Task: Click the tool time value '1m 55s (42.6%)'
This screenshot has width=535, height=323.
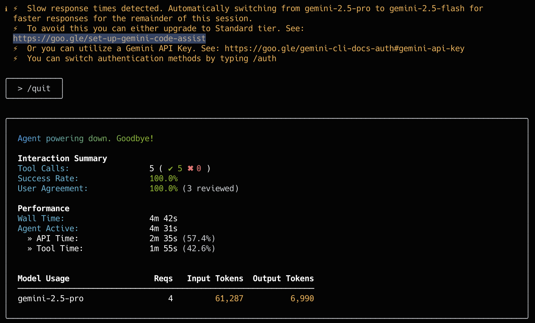Action: pyautogui.click(x=182, y=249)
